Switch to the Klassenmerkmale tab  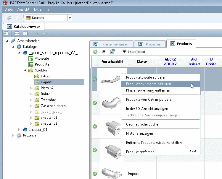[111, 44]
